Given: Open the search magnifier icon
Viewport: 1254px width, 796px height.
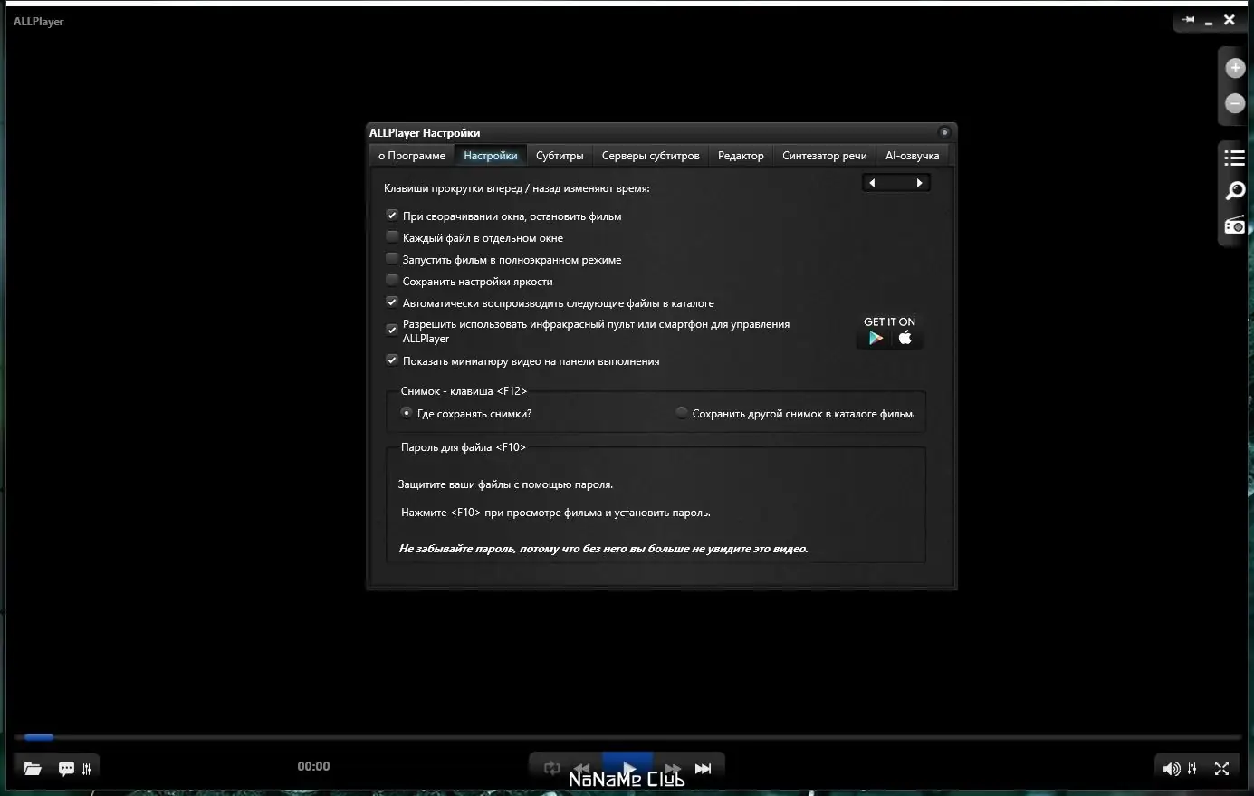Looking at the screenshot, I should pyautogui.click(x=1235, y=191).
